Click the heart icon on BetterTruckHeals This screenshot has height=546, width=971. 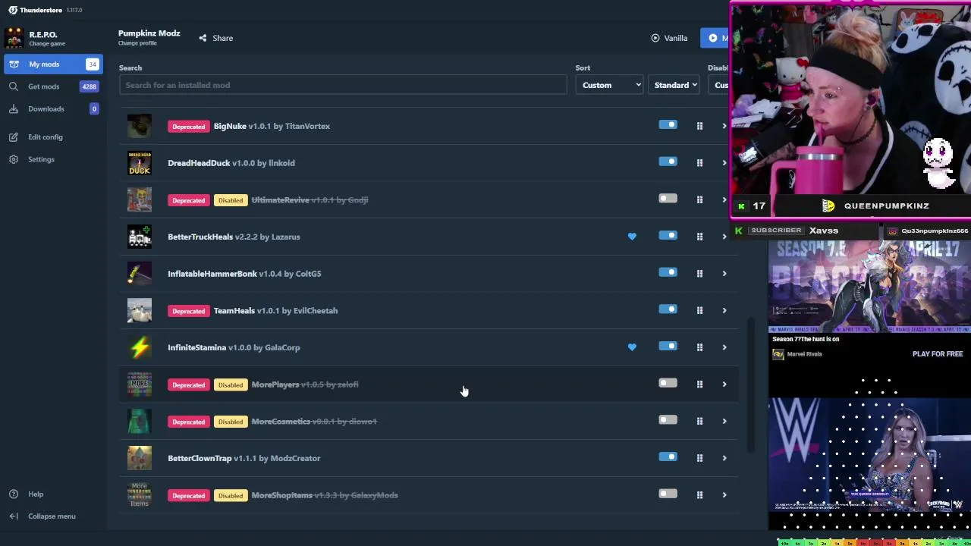coord(632,237)
